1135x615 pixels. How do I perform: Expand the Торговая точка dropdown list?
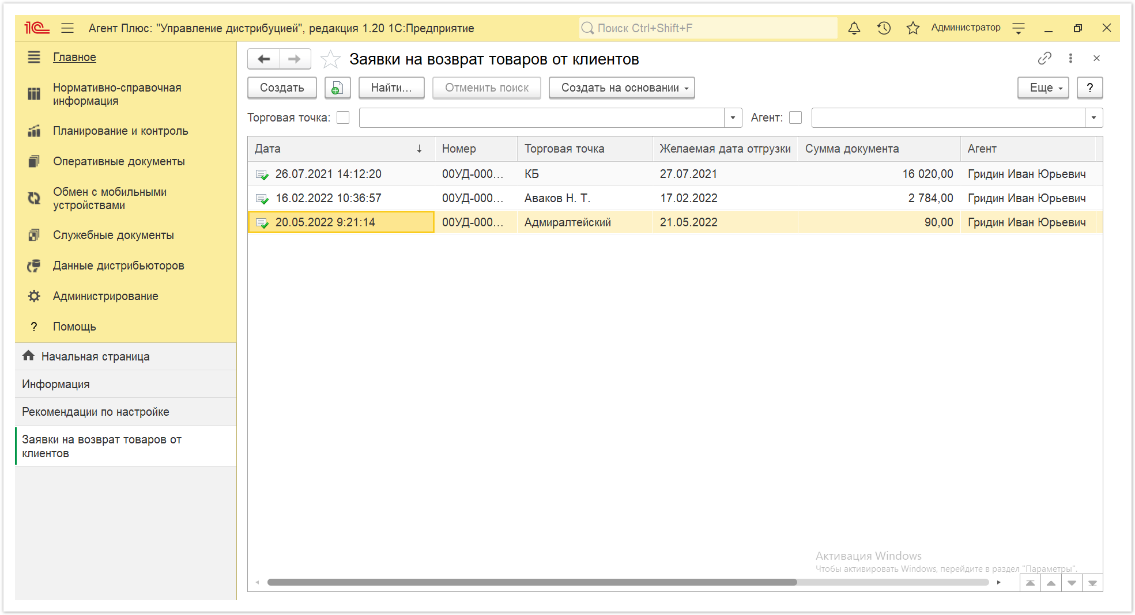[733, 117]
